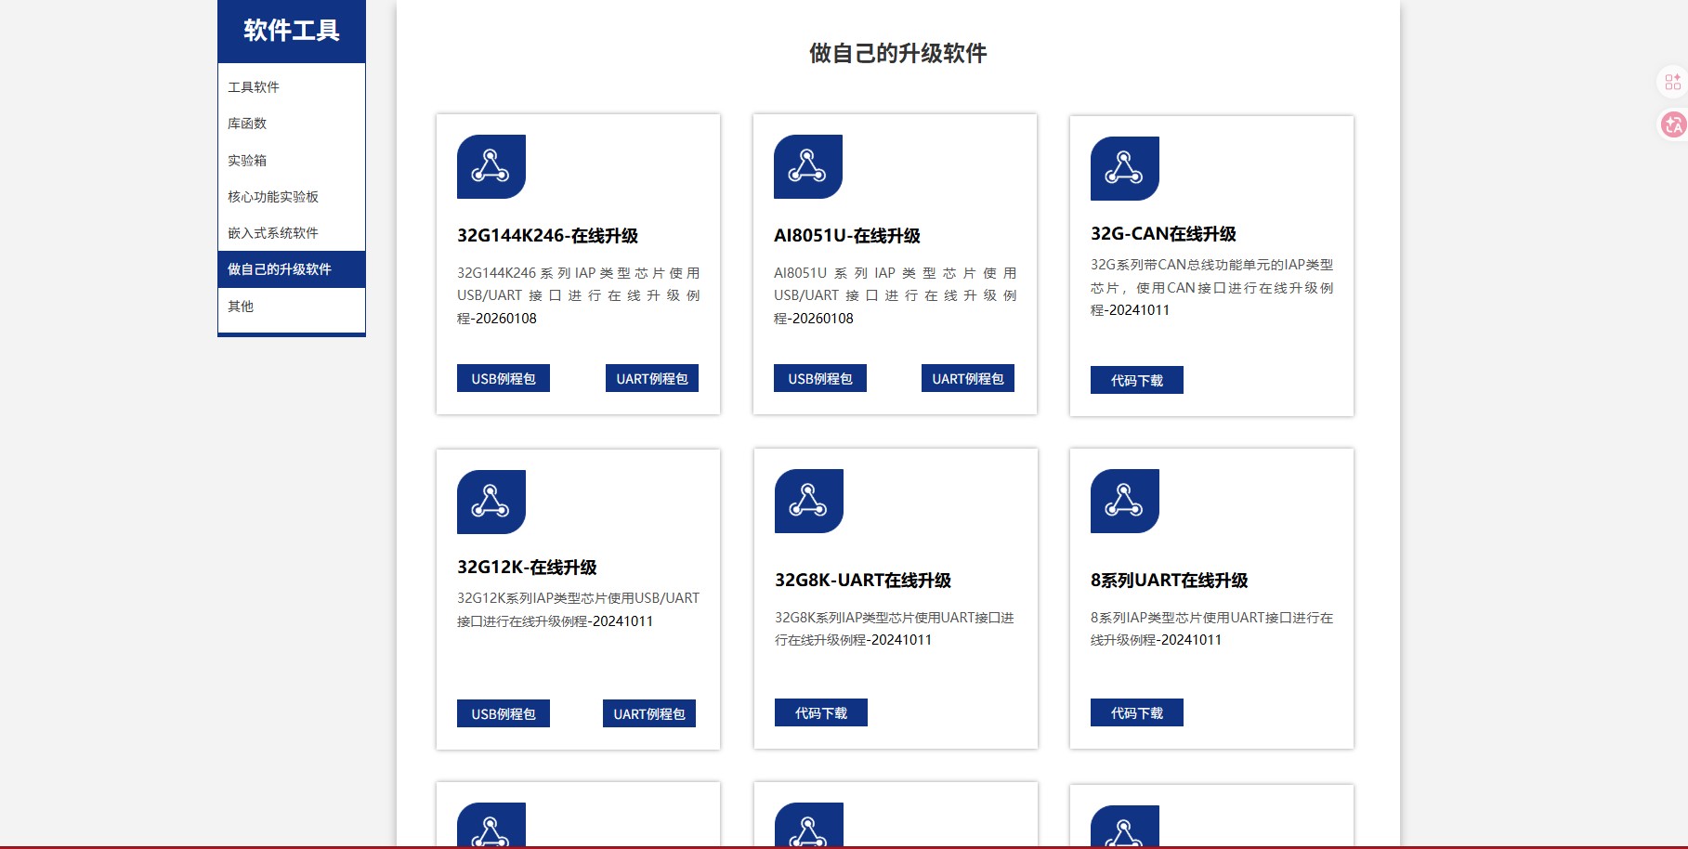Image resolution: width=1688 pixels, height=849 pixels.
Task: Click the 32G系列带CAN总线 description text
Action: pos(1211,287)
